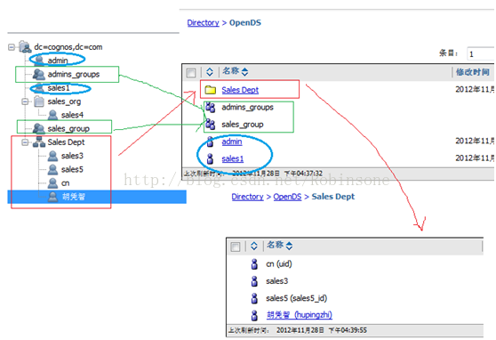
Task: Open the sales1 user link in list
Action: click(x=233, y=158)
